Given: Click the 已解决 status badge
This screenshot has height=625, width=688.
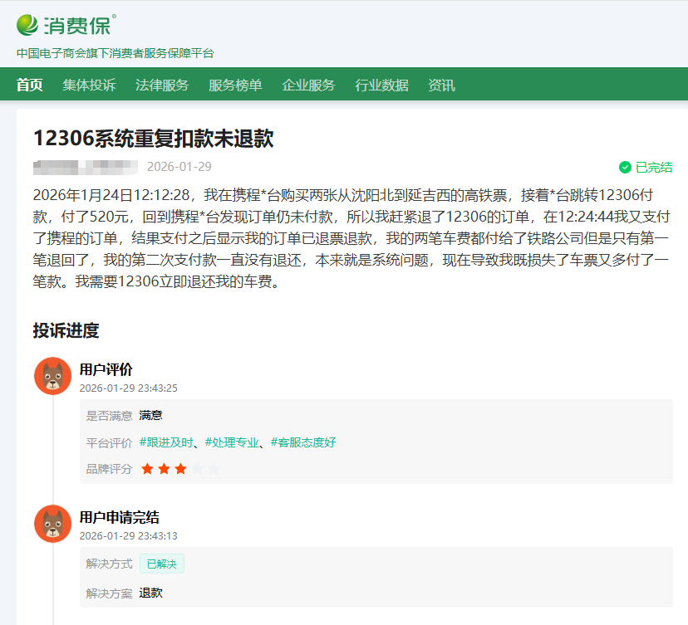Looking at the screenshot, I should [161, 564].
